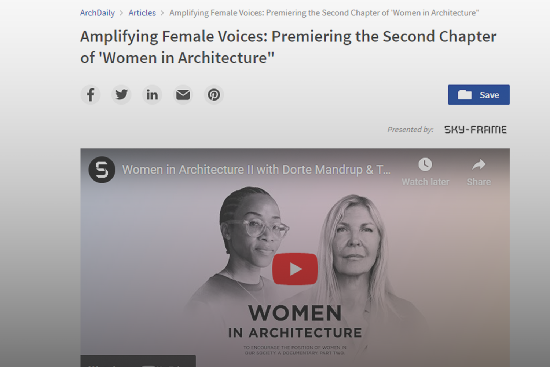
Task: Click the video's Share arrow icon
Action: 478,165
